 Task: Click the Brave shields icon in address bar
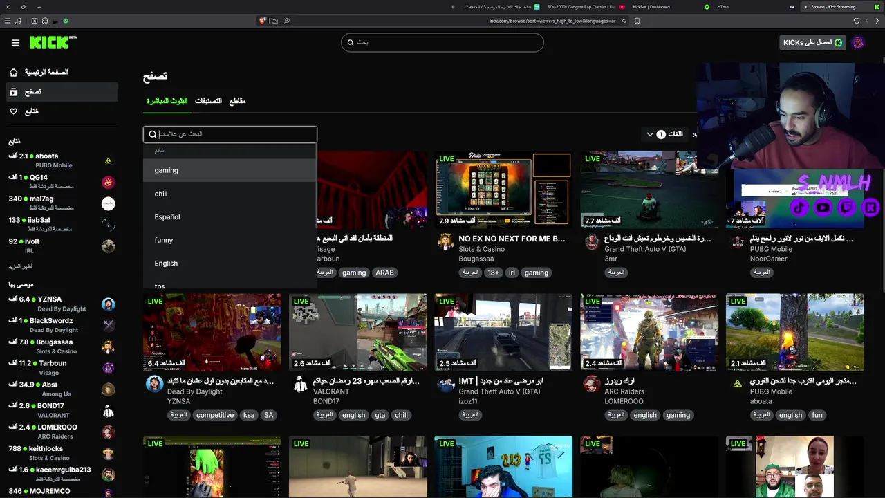pos(263,21)
